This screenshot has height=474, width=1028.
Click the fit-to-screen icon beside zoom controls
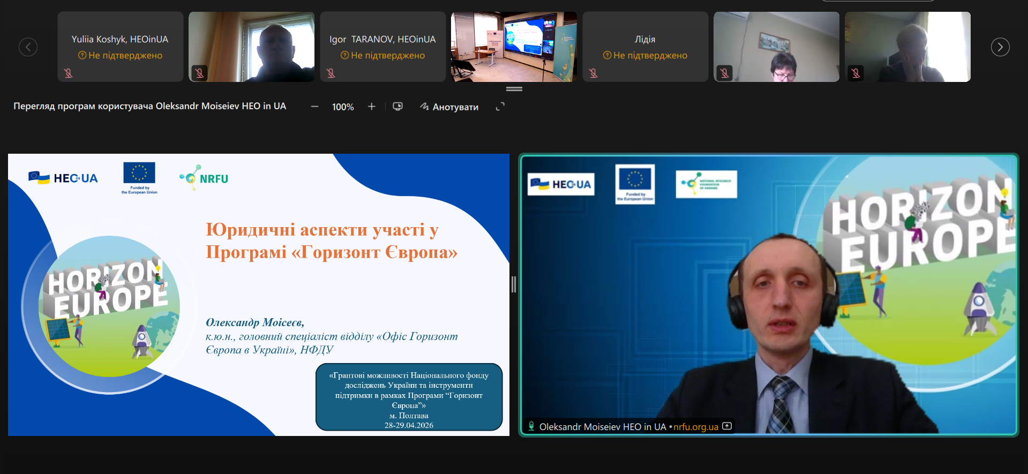pos(397,107)
